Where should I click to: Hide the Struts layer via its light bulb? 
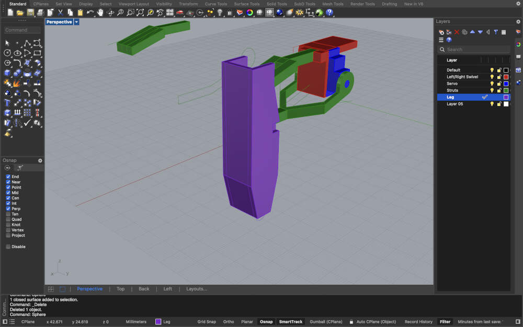pyautogui.click(x=492, y=90)
